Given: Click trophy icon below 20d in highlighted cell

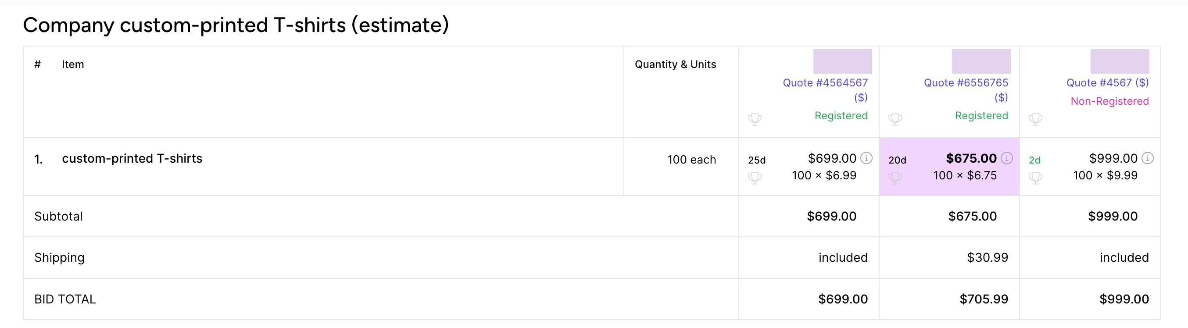Looking at the screenshot, I should coord(895,178).
